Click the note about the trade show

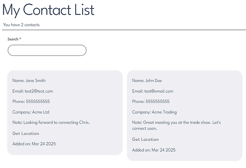click(x=176, y=125)
